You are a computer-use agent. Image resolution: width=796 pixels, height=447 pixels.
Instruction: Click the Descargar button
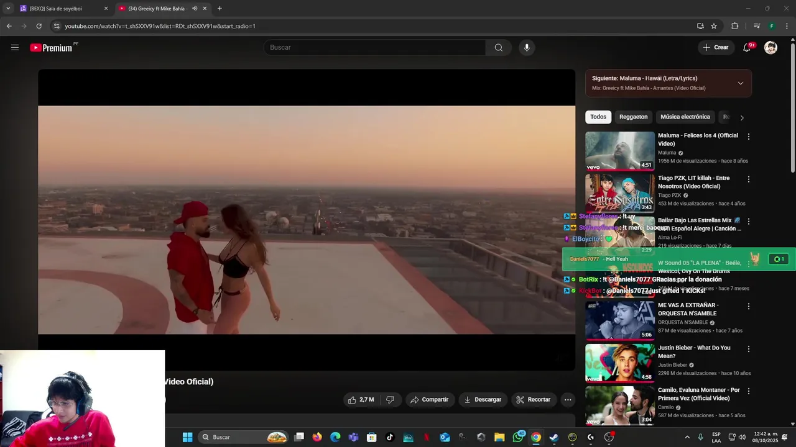[x=483, y=400]
